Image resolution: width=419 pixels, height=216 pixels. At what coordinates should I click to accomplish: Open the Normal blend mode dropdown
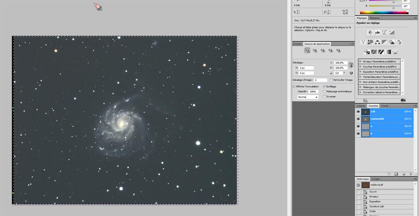tap(308, 97)
